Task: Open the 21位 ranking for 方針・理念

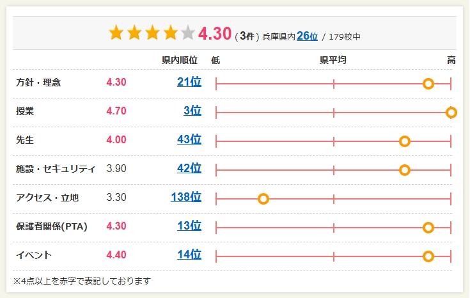Action: (189, 82)
